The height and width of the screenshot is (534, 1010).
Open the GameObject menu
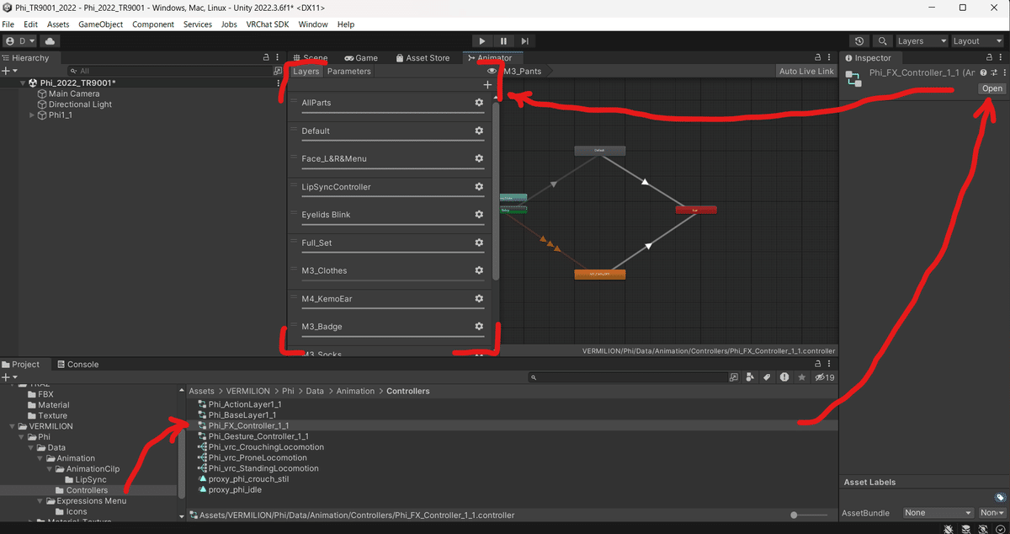pos(101,24)
